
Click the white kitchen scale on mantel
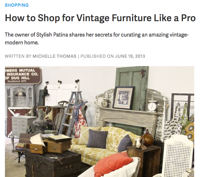152,106
